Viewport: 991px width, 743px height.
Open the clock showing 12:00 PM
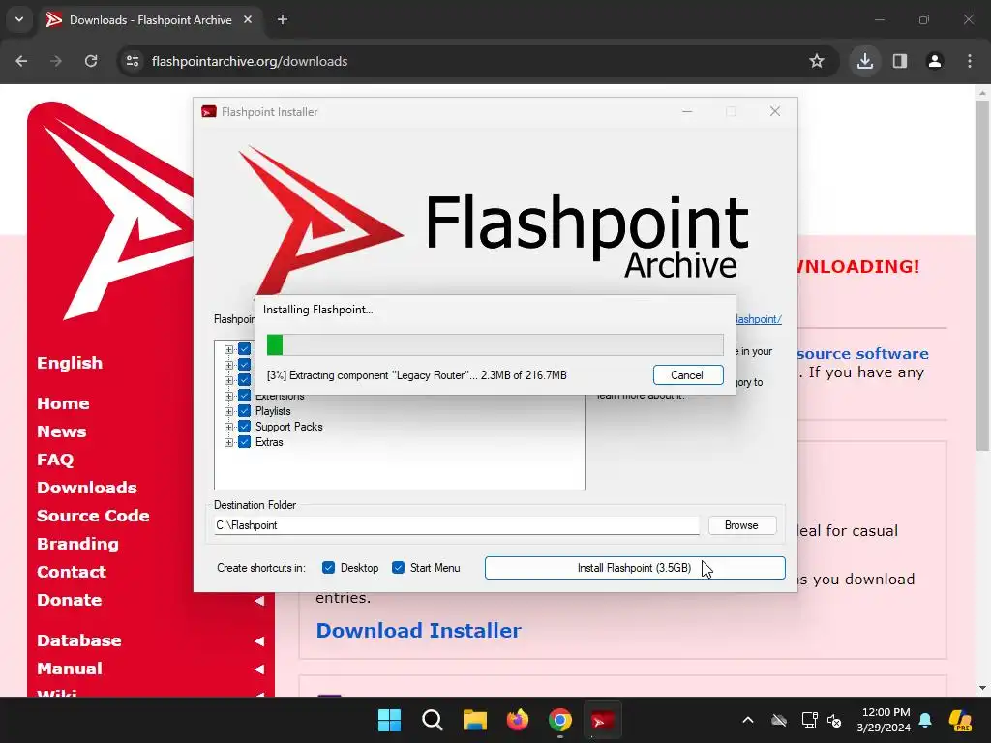[x=884, y=720]
